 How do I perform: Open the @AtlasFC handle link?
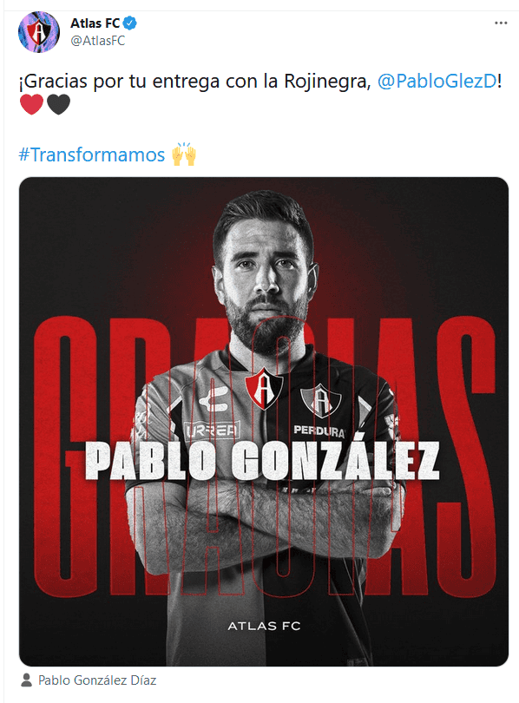pyautogui.click(x=98, y=41)
